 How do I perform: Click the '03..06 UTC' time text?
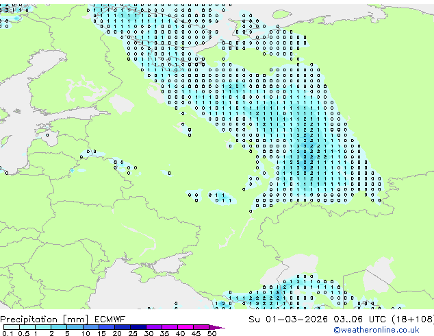tap(359, 320)
